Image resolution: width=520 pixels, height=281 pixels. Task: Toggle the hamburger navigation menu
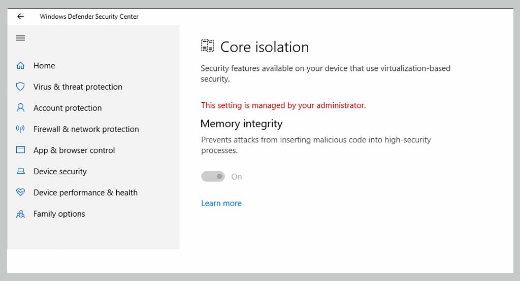[20, 38]
